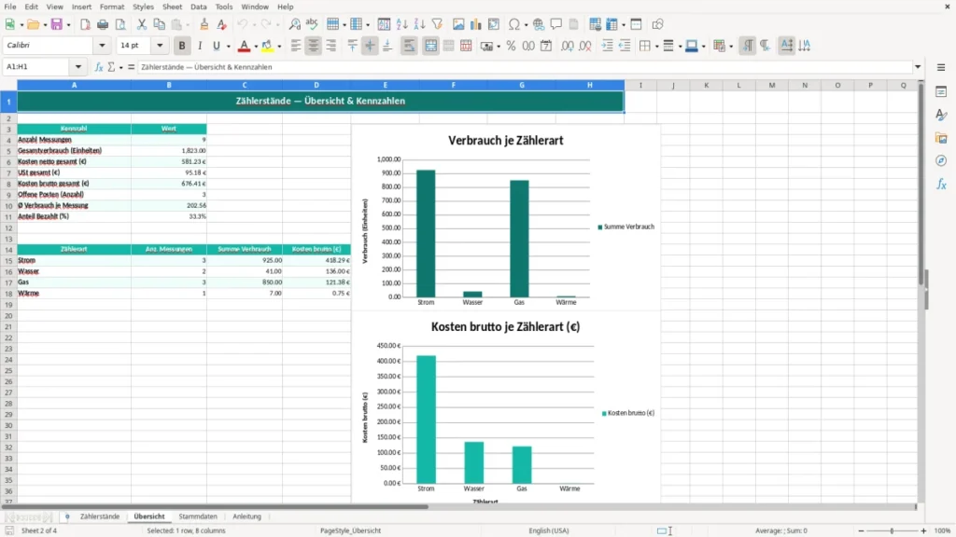Sort ascending A to Z
This screenshot has height=537, width=956.
[401, 24]
